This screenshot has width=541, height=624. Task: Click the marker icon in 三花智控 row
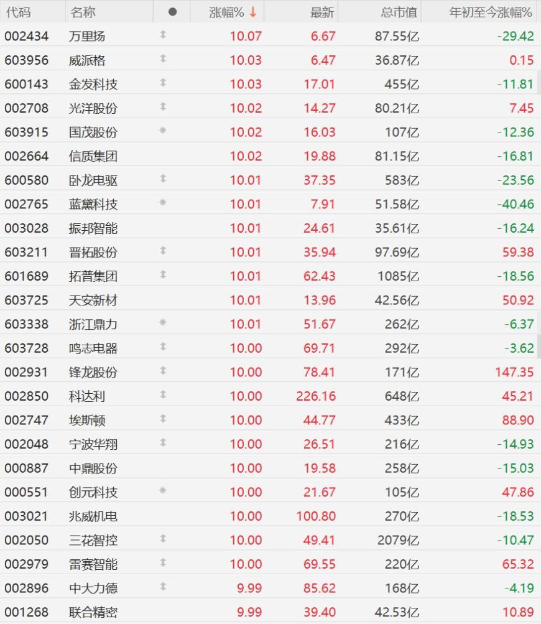pos(163,538)
